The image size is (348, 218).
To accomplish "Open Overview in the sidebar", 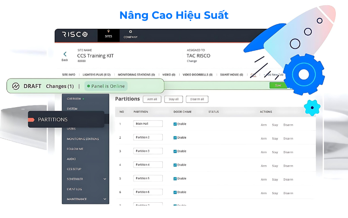I will point(74,99).
